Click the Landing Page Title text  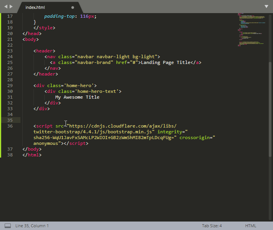click(x=166, y=63)
